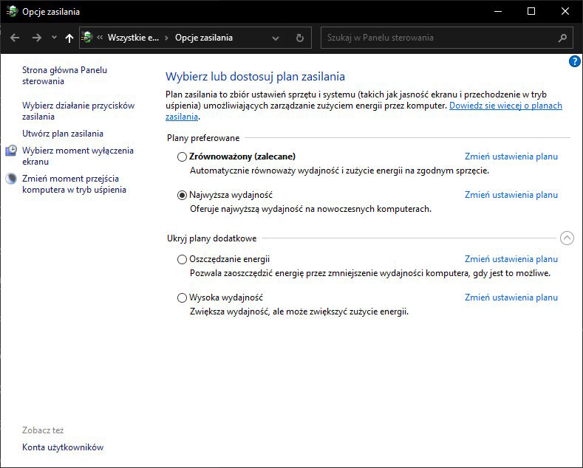Expand the address bar history dropdown
The height and width of the screenshot is (468, 583).
(276, 38)
